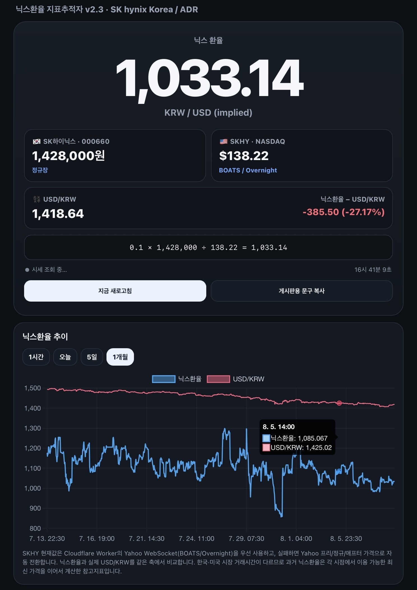This screenshot has width=417, height=590.
Task: Click the -385.50 (-27.17%) difference value
Action: point(344,212)
